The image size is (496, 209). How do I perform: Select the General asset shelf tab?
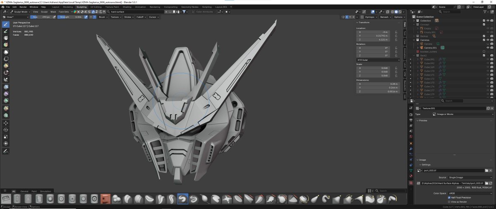[24, 191]
